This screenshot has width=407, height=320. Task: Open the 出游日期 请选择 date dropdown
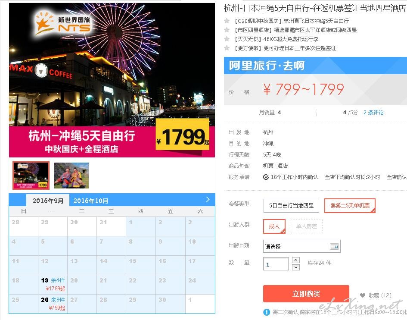301,246
